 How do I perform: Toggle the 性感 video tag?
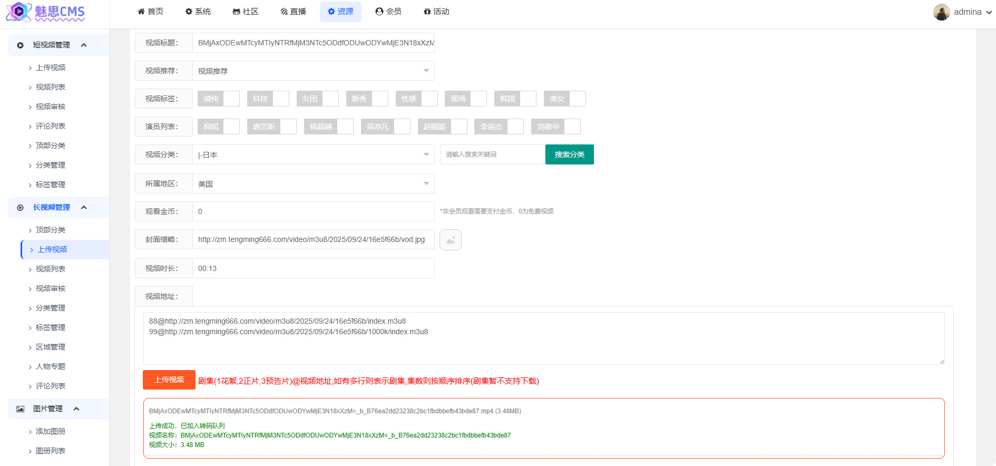pyautogui.click(x=417, y=99)
